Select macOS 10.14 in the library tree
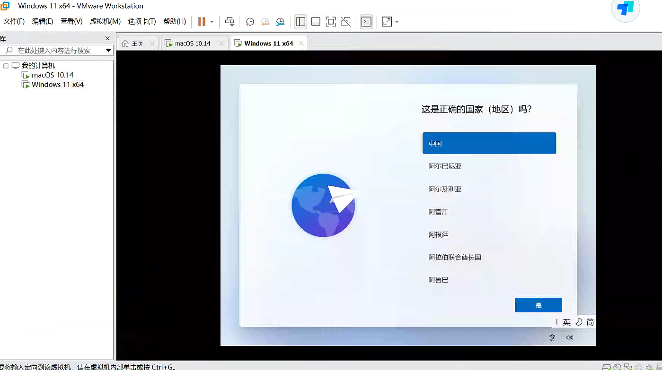662x370 pixels. click(x=53, y=75)
